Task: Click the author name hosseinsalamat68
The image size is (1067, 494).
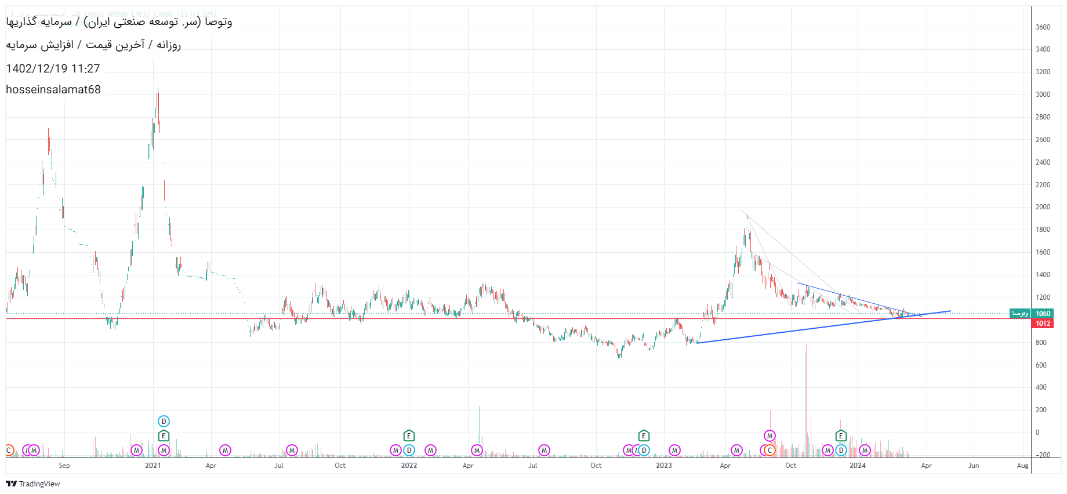Action: click(x=53, y=89)
